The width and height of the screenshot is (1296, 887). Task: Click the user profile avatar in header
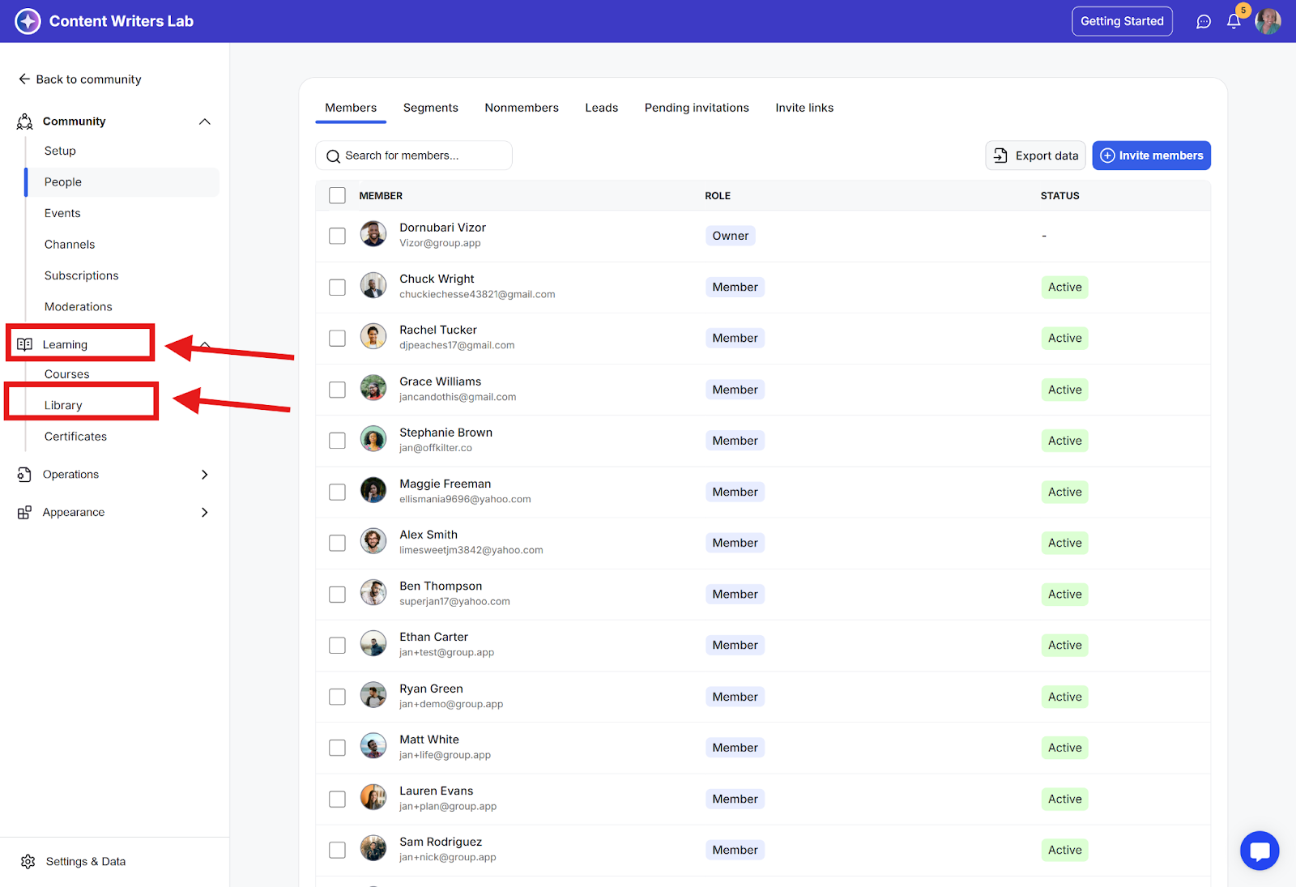[1268, 22]
